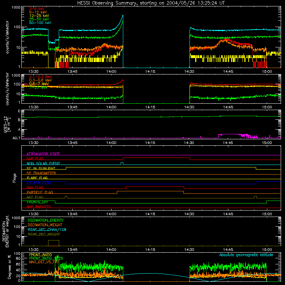Select the ATTENUATOR_STATE flag label
Viewport: 285px width, 285px height.
tap(43, 154)
